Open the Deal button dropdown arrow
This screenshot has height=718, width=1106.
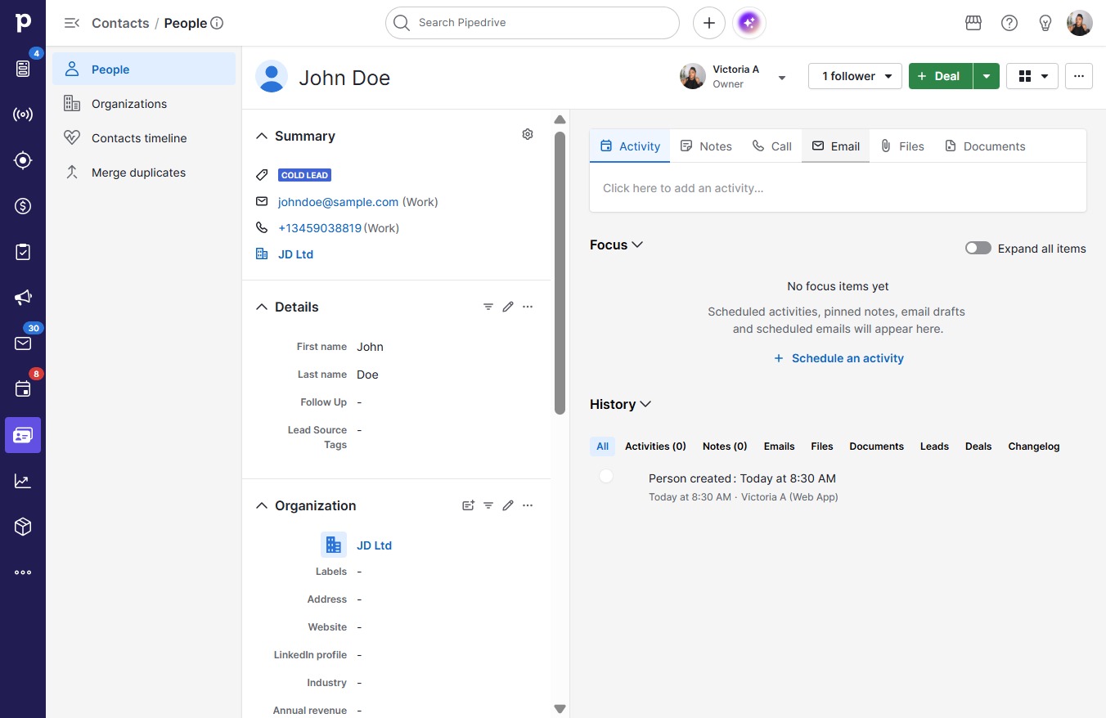coord(987,76)
